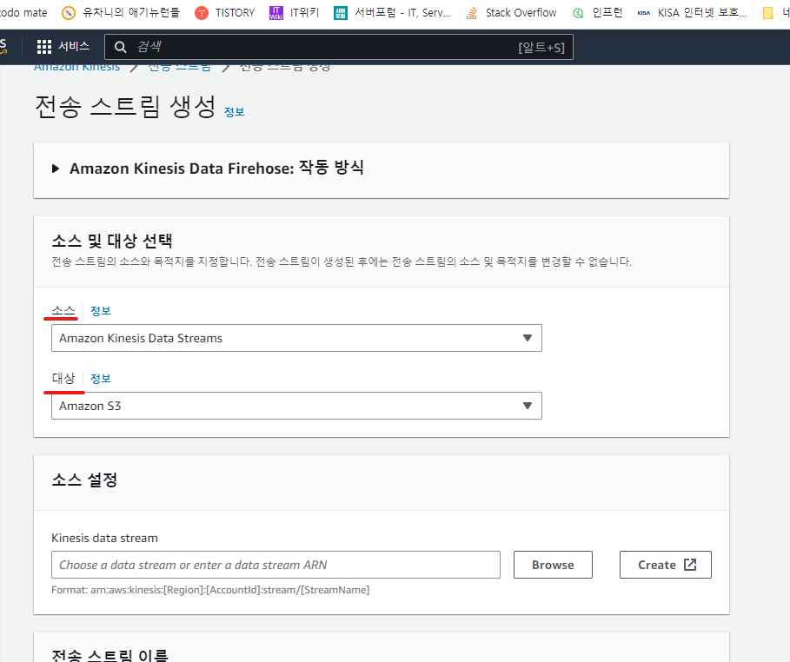Screen dimensions: 790x662
Task: Open the yellow folder bookmark
Action: (x=767, y=13)
